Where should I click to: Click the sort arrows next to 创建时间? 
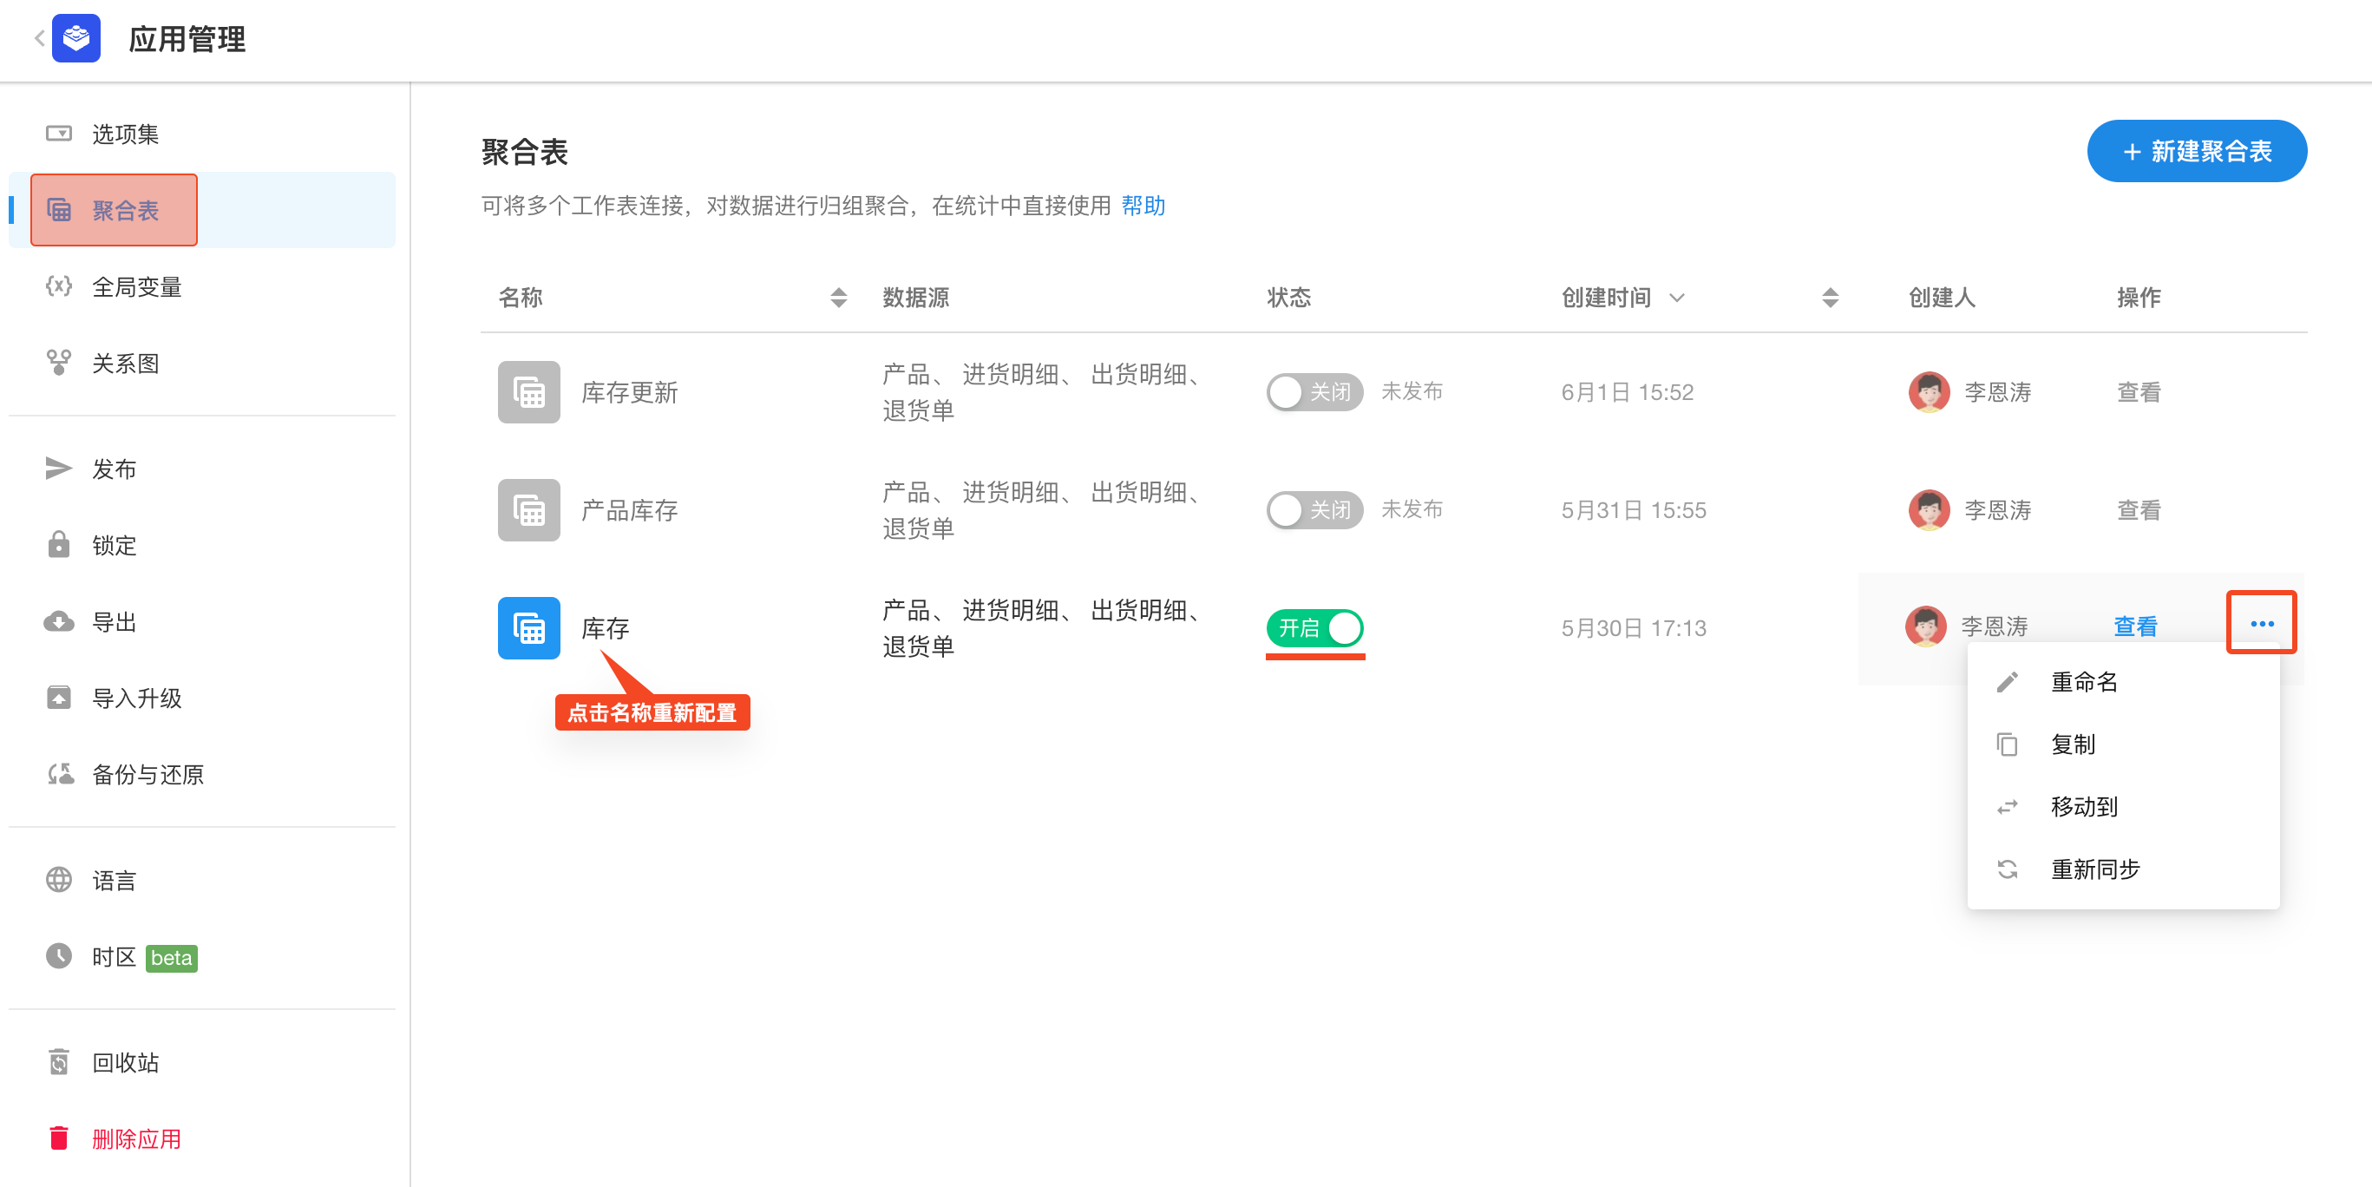pyautogui.click(x=1830, y=298)
